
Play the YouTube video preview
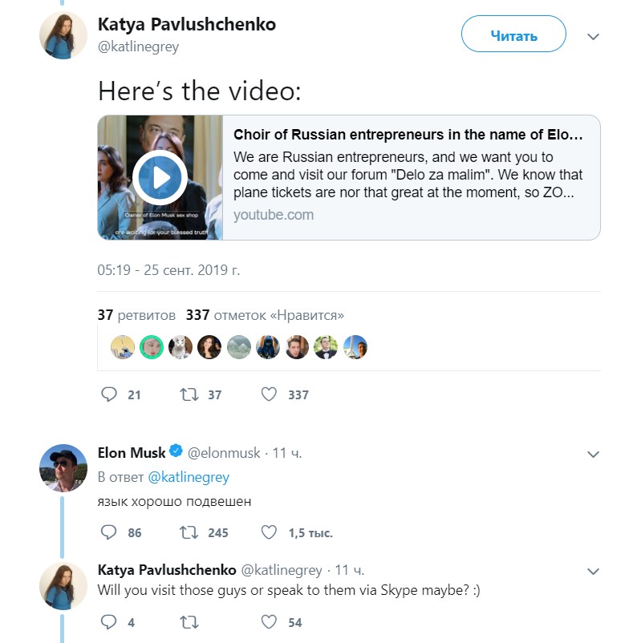160,177
